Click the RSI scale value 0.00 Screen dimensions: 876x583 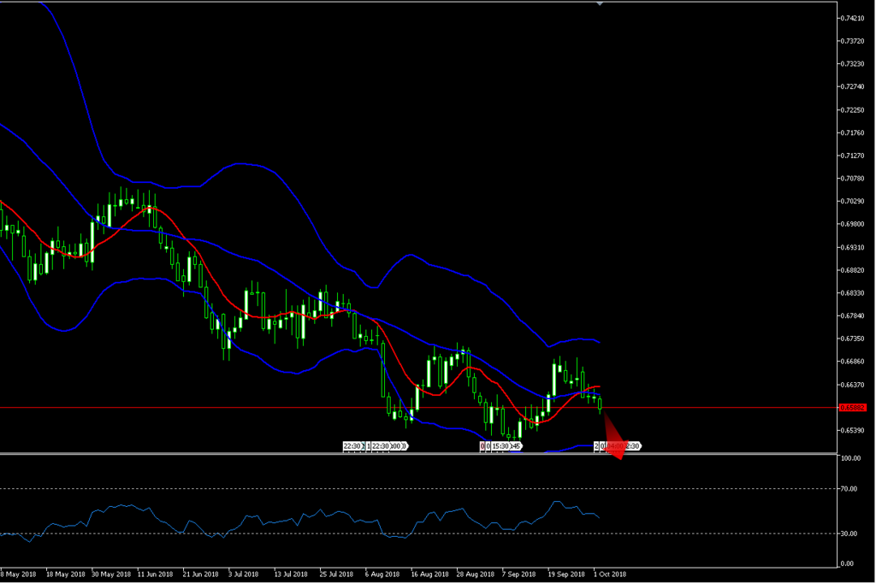click(848, 564)
